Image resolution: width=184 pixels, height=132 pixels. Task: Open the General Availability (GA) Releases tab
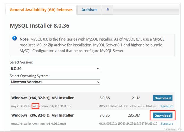[41, 10]
